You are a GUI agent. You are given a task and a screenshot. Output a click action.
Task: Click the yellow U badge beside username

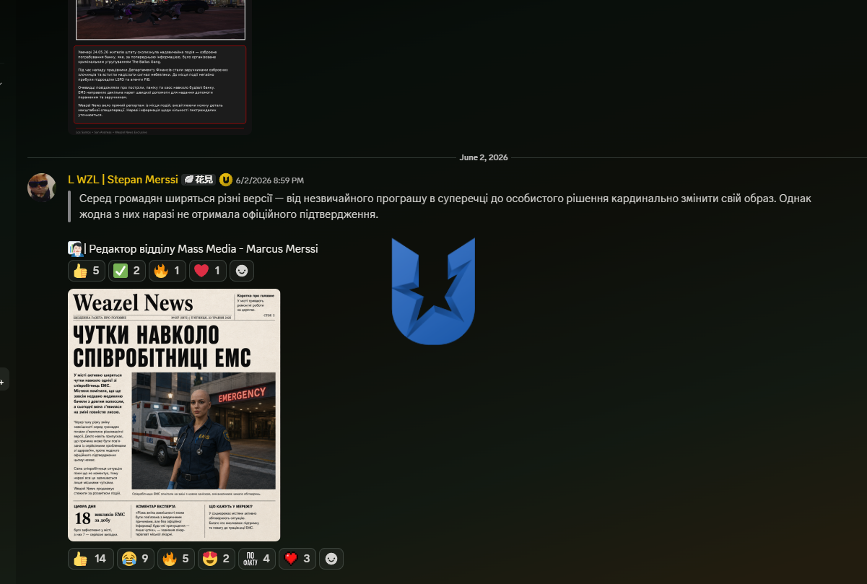click(226, 180)
